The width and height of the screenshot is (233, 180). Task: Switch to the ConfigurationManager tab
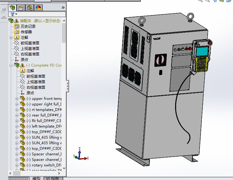pyautogui.click(x=30, y=8)
